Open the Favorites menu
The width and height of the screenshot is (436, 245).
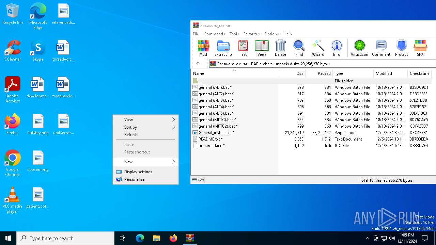251,34
